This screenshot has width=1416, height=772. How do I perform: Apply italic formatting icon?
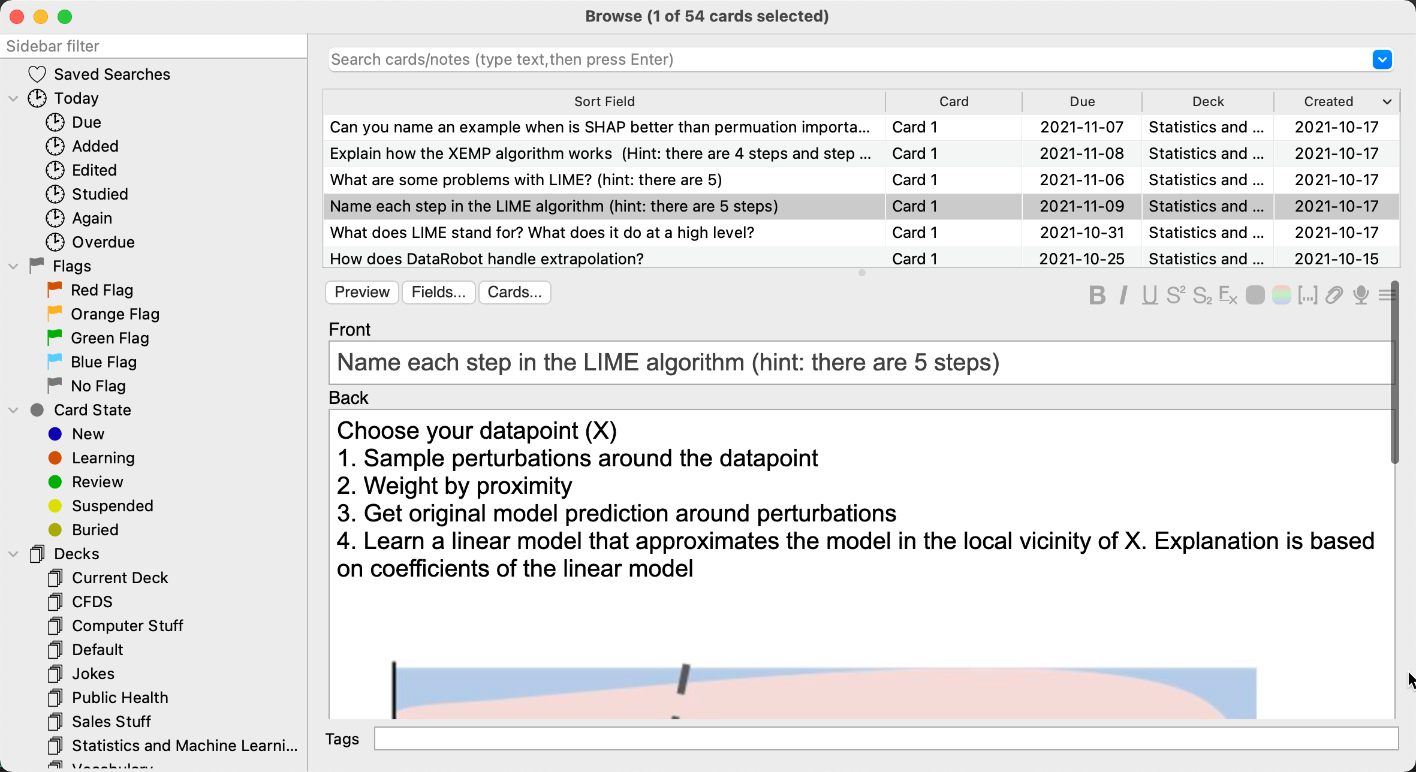(x=1123, y=295)
